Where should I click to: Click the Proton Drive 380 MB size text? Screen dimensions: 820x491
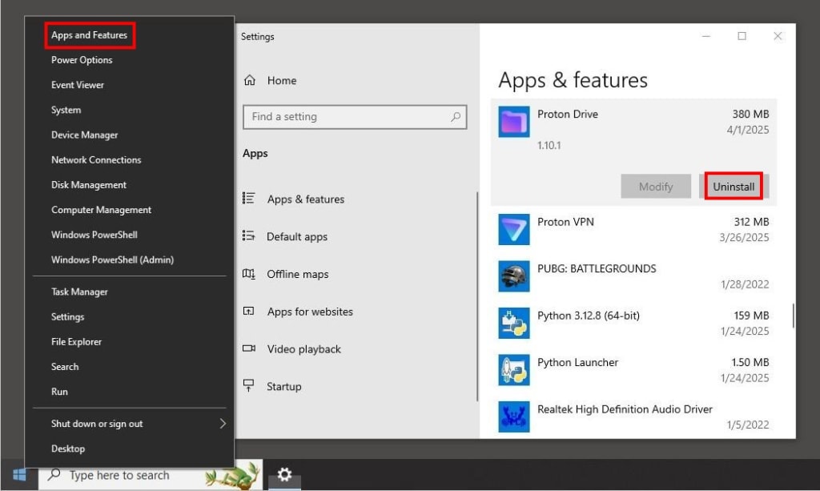pos(750,114)
